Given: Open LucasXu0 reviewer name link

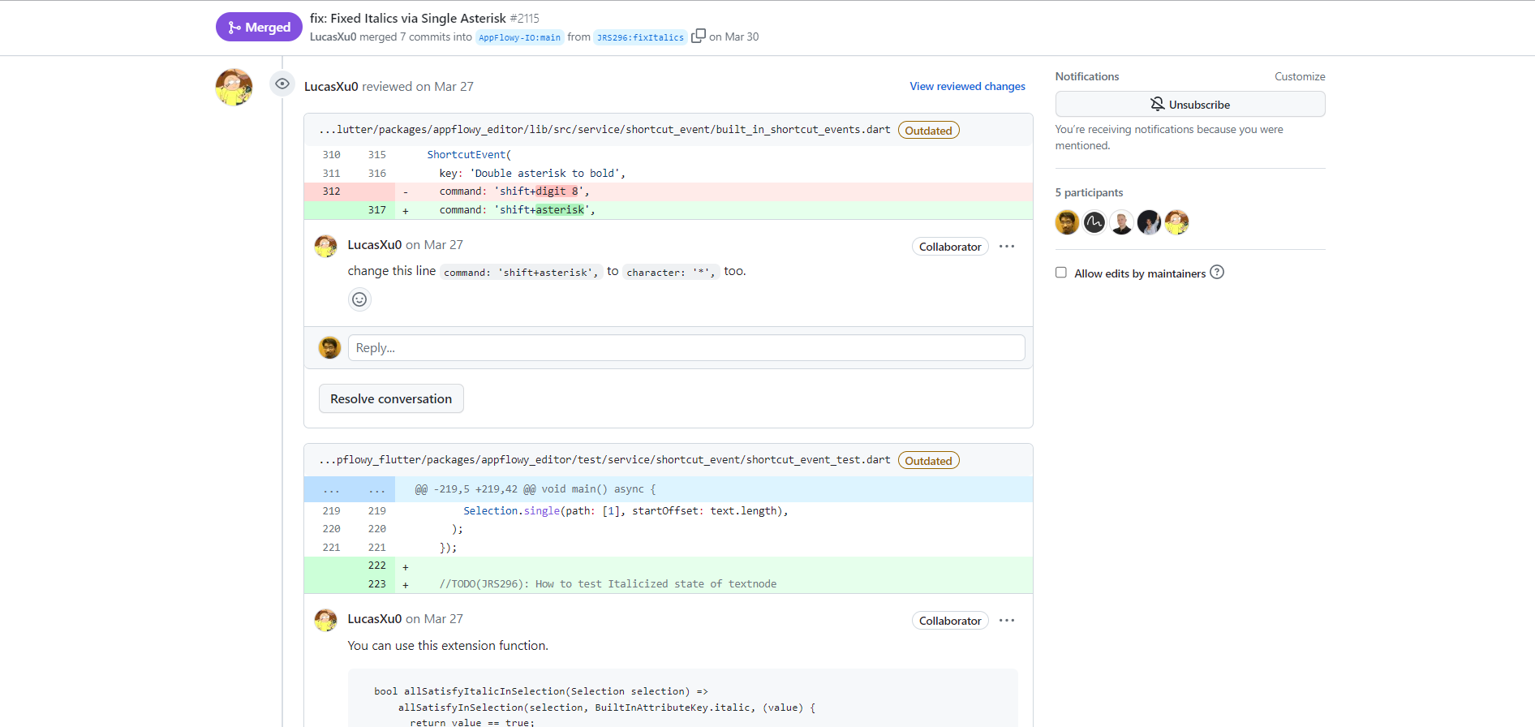Looking at the screenshot, I should 331,87.
